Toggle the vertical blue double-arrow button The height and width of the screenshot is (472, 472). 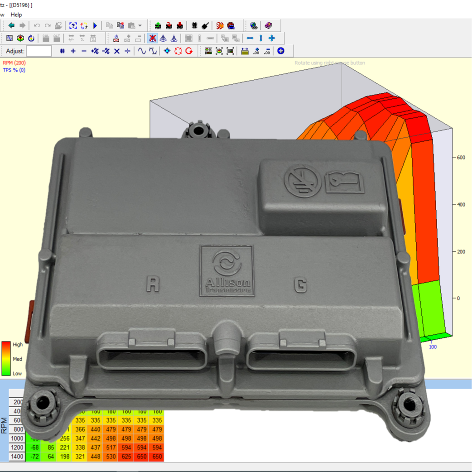[261, 39]
